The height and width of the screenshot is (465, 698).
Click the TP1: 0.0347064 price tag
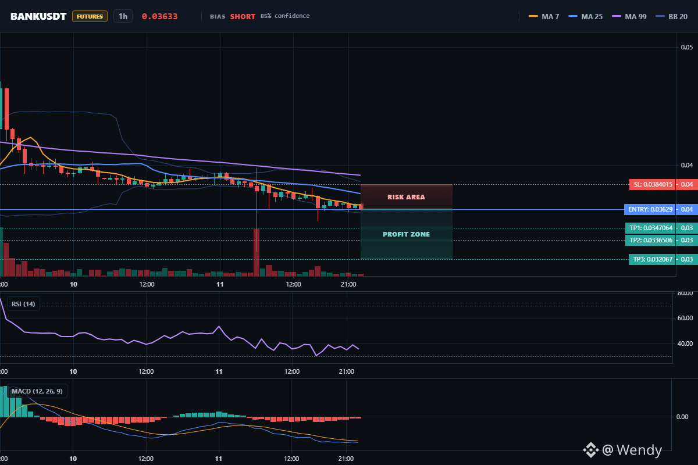650,228
